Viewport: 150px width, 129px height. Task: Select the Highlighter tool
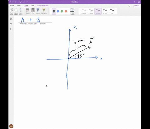point(44,11)
